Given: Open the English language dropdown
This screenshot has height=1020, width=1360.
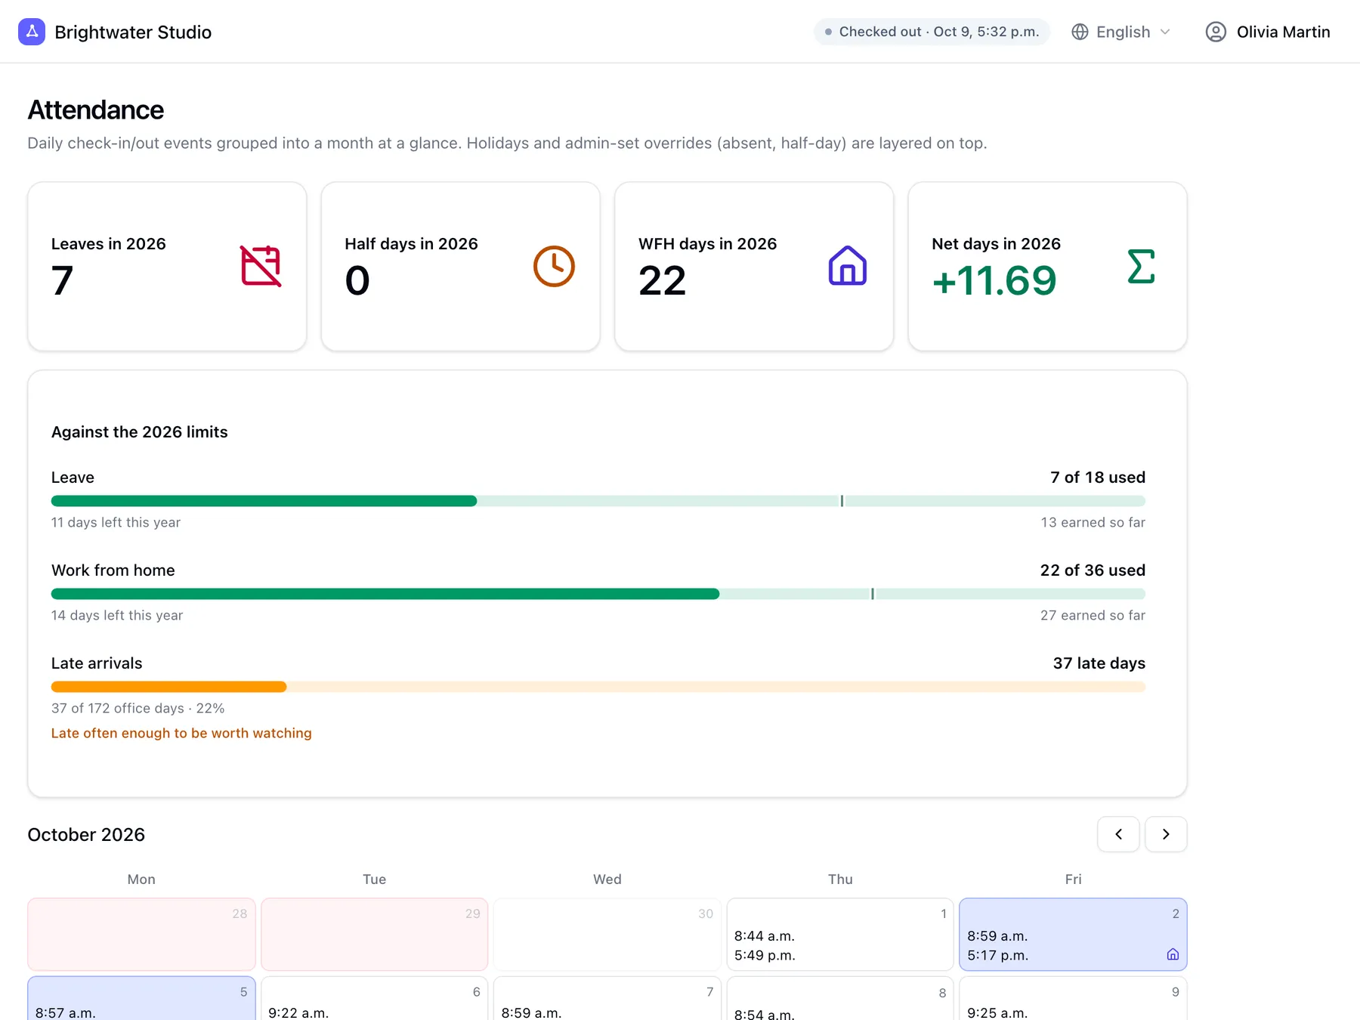Looking at the screenshot, I should tap(1122, 32).
